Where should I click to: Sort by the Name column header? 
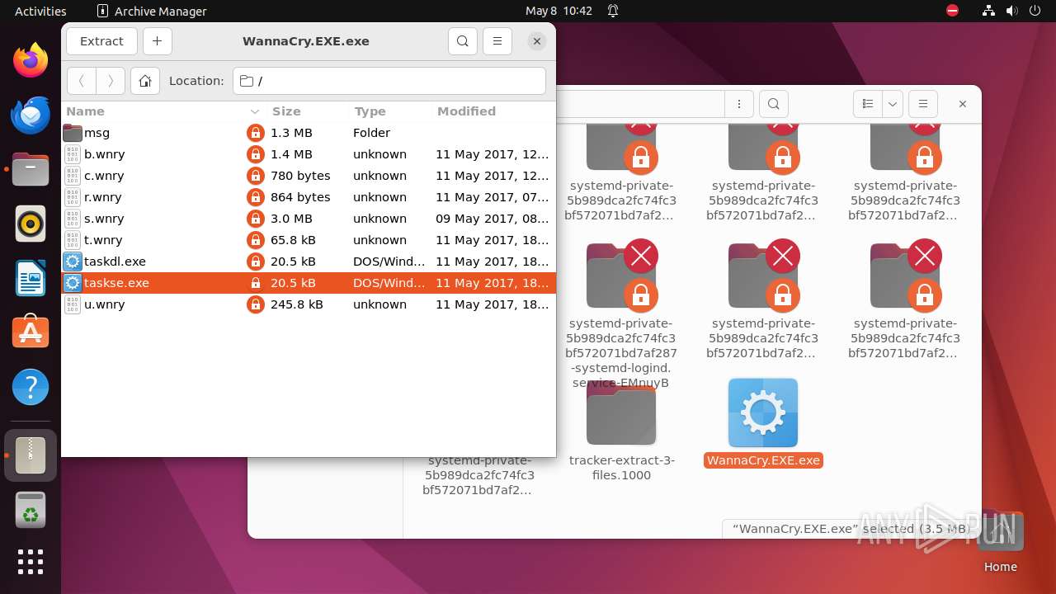coord(163,111)
